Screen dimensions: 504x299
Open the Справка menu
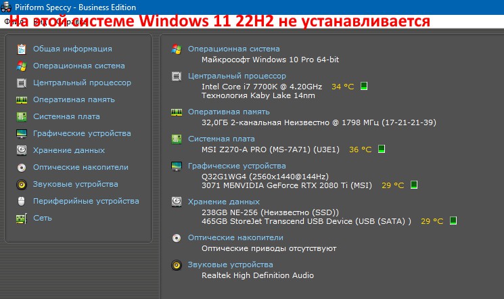point(69,22)
